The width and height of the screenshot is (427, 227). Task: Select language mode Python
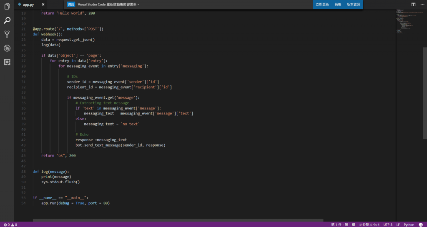coord(409,225)
